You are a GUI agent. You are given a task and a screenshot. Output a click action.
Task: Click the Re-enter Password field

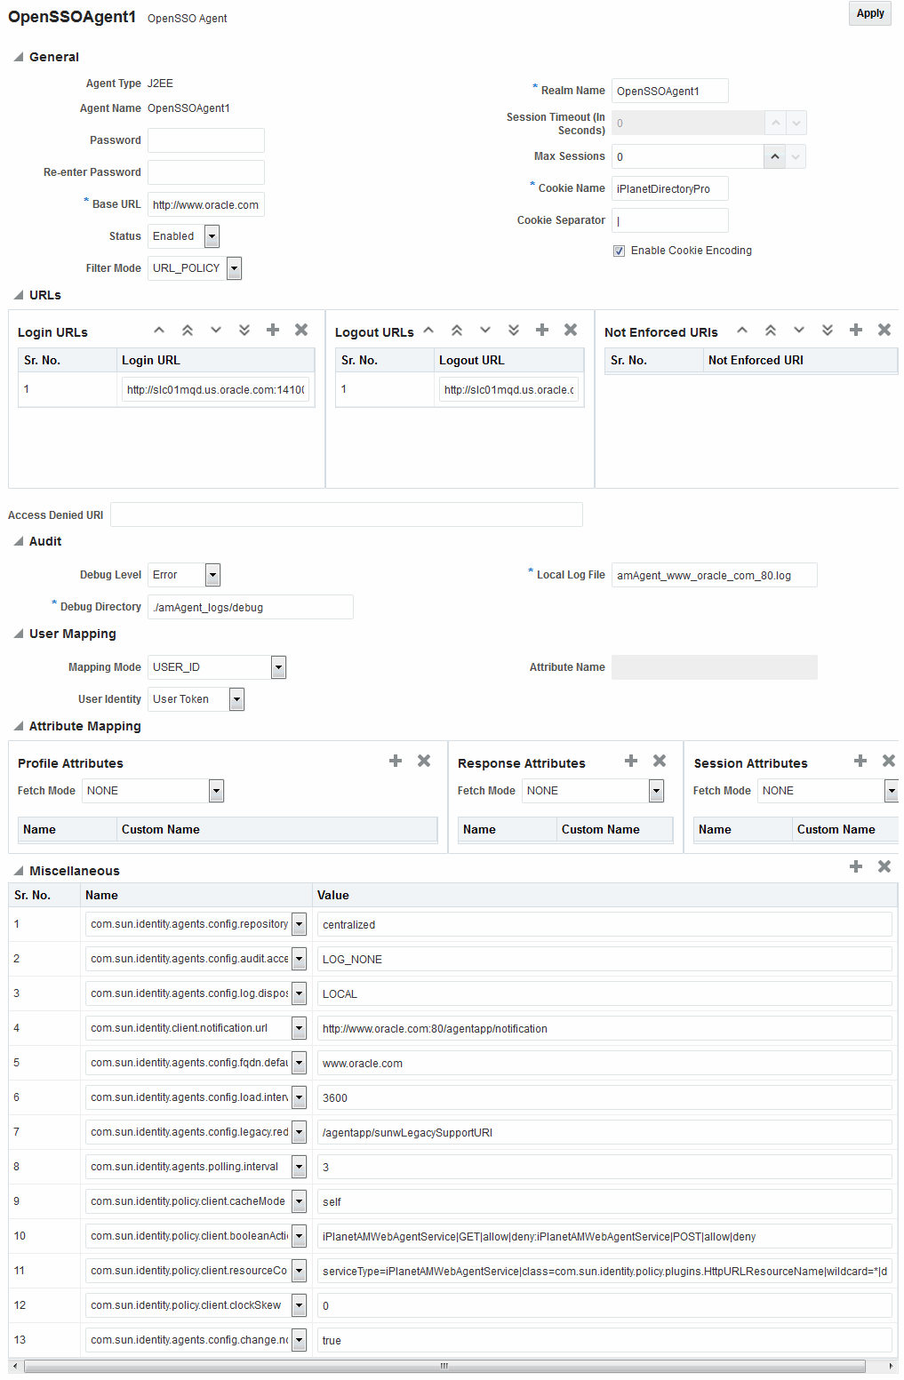(206, 172)
